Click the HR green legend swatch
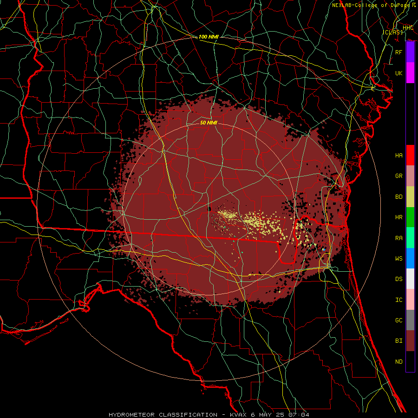Screen dimensions: 418x418 click(x=410, y=217)
